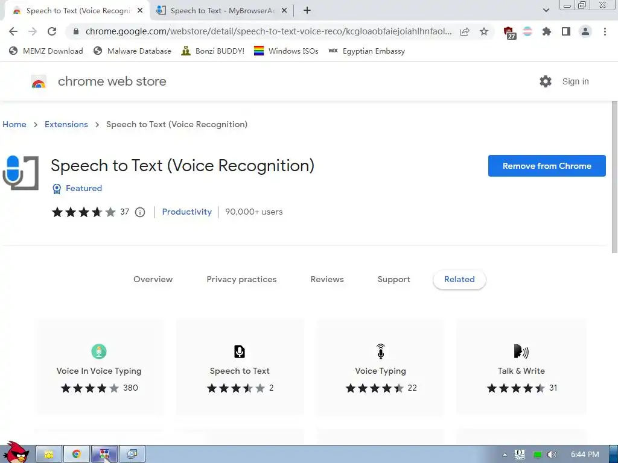Open the tab search dropdown arrow
This screenshot has width=618, height=463.
coord(546,10)
